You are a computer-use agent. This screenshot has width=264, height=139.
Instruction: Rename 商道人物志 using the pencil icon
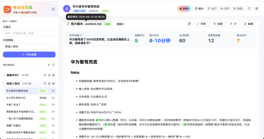click(49, 84)
